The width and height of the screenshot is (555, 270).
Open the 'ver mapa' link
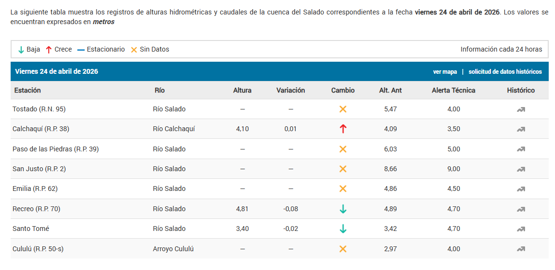[x=445, y=72]
